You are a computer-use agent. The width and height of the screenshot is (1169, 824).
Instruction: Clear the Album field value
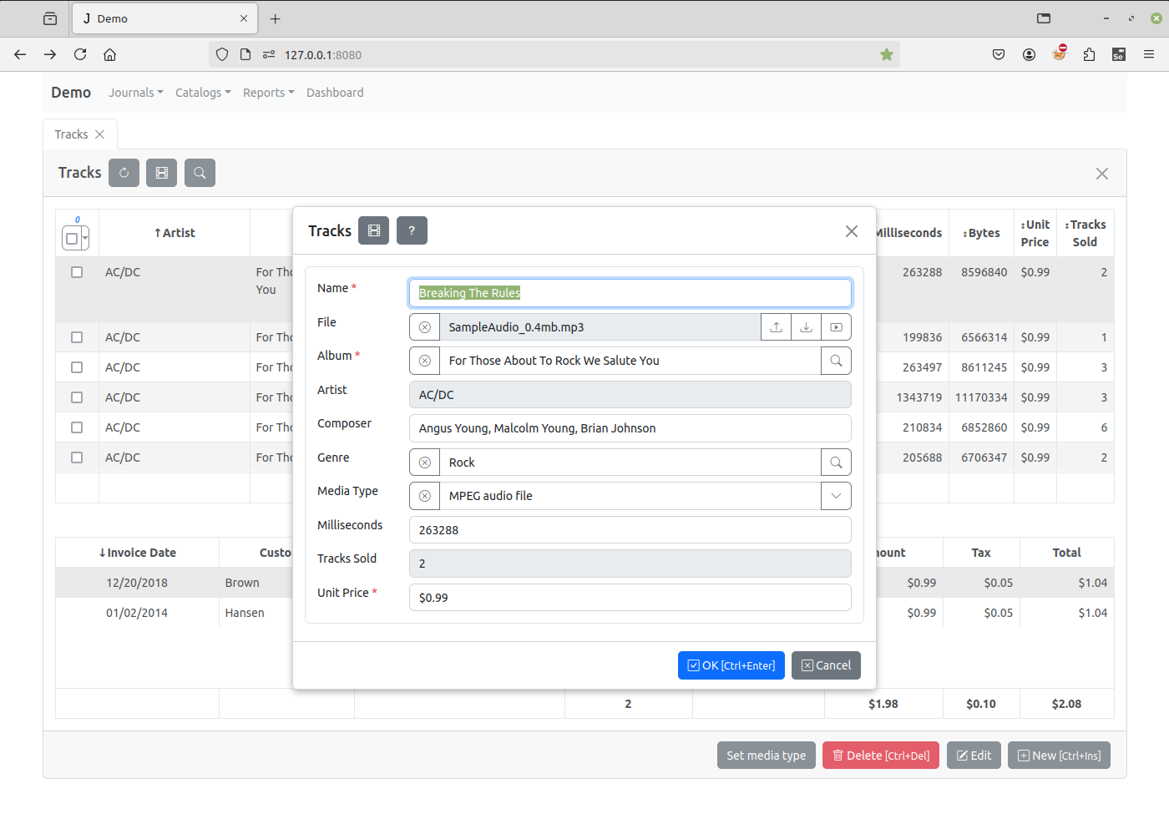(x=425, y=361)
